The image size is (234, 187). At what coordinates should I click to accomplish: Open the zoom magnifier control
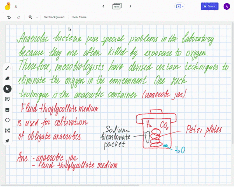(x=30, y=17)
